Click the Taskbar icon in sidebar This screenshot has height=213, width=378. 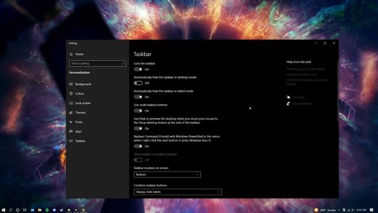point(71,141)
